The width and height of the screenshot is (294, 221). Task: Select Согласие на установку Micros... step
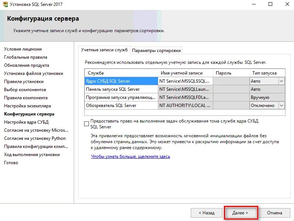click(36, 130)
